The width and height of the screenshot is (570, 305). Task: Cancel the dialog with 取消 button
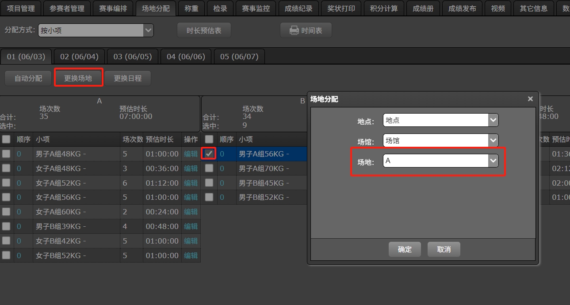443,249
